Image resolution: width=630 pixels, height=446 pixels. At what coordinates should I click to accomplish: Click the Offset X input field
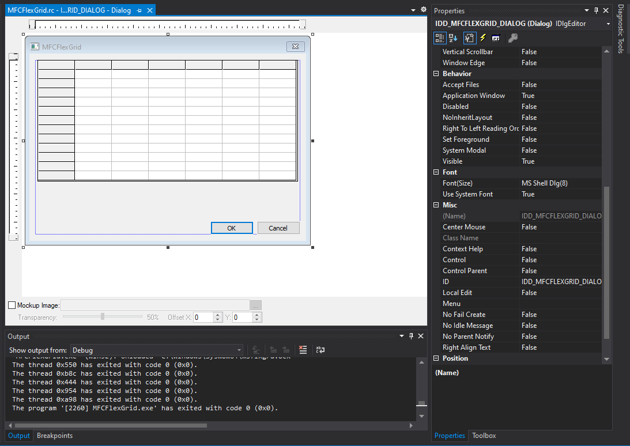click(x=203, y=318)
